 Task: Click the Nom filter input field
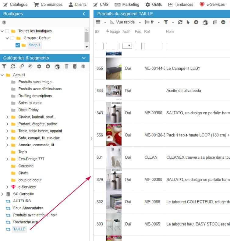click(198, 46)
